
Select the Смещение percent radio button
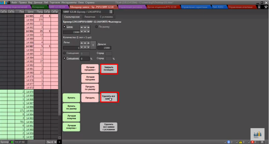64,58
